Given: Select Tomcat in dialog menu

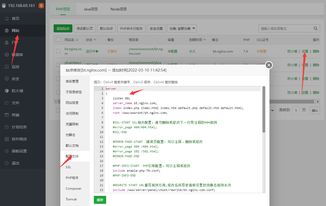Looking at the screenshot, I should (x=75, y=199).
